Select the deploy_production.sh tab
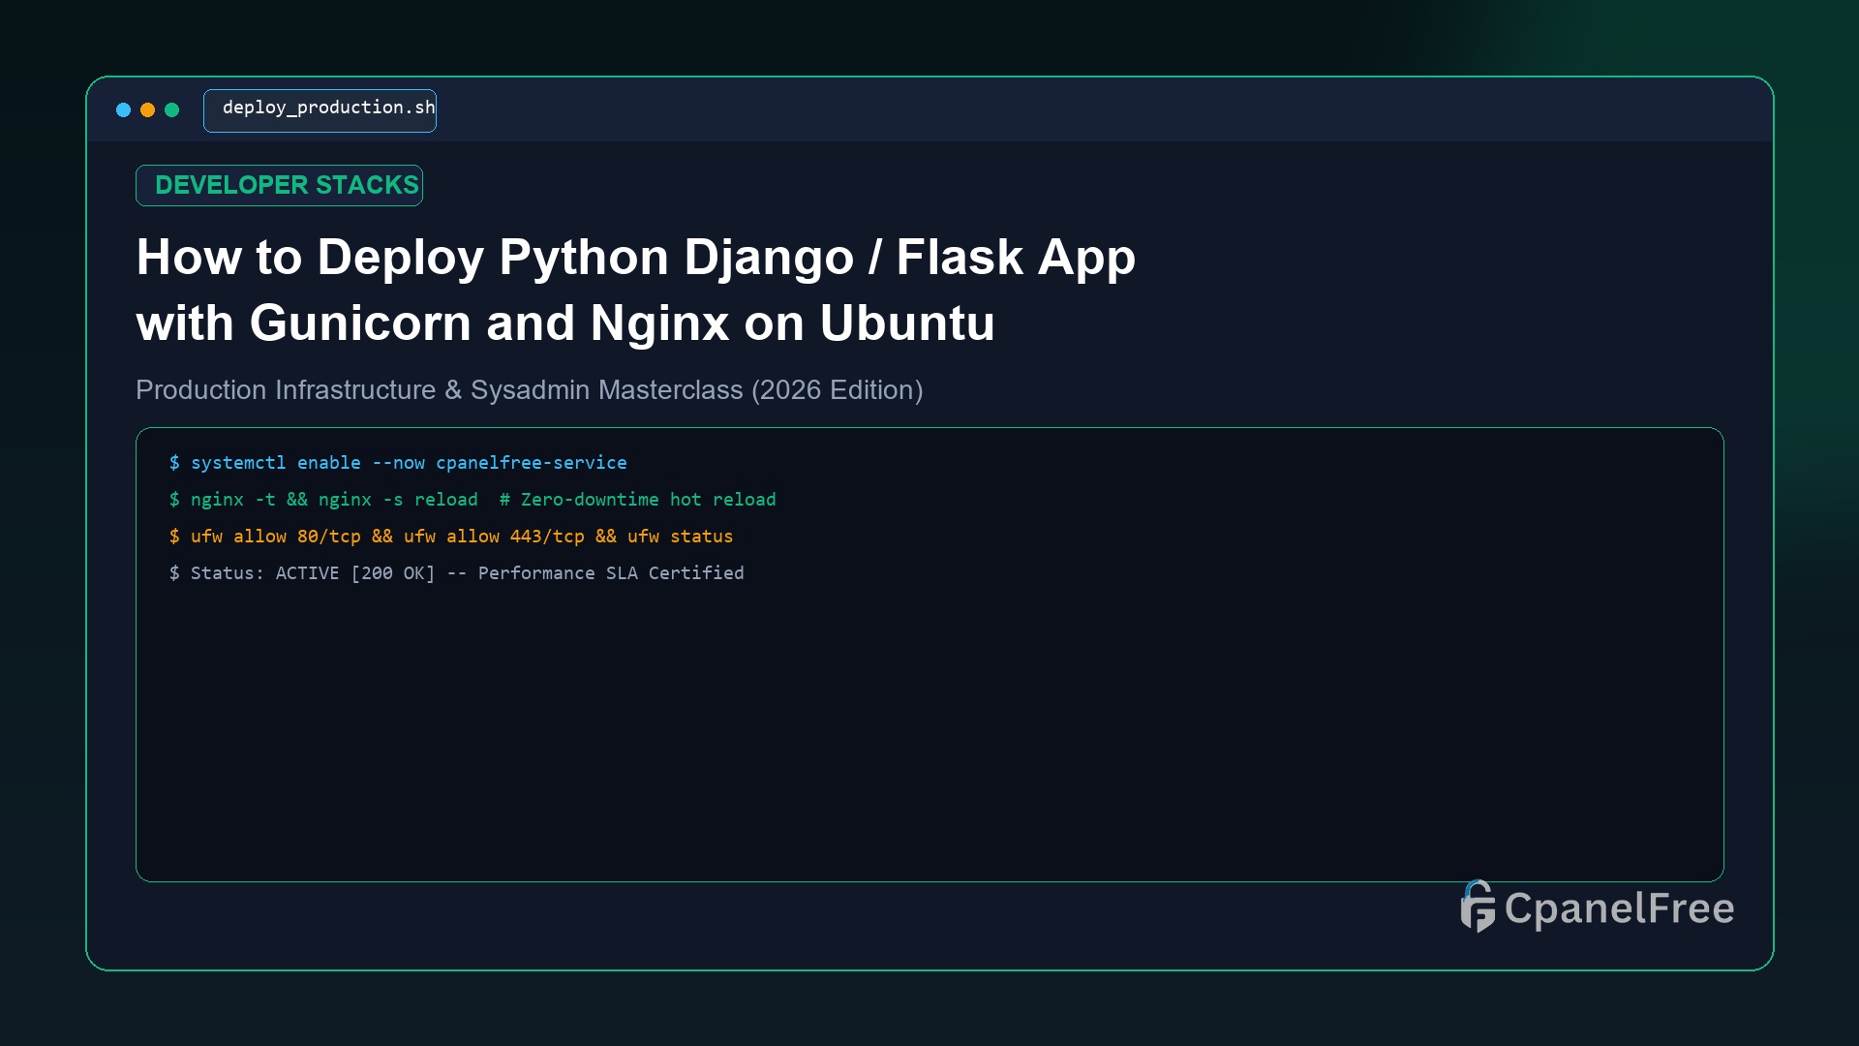 click(x=320, y=110)
